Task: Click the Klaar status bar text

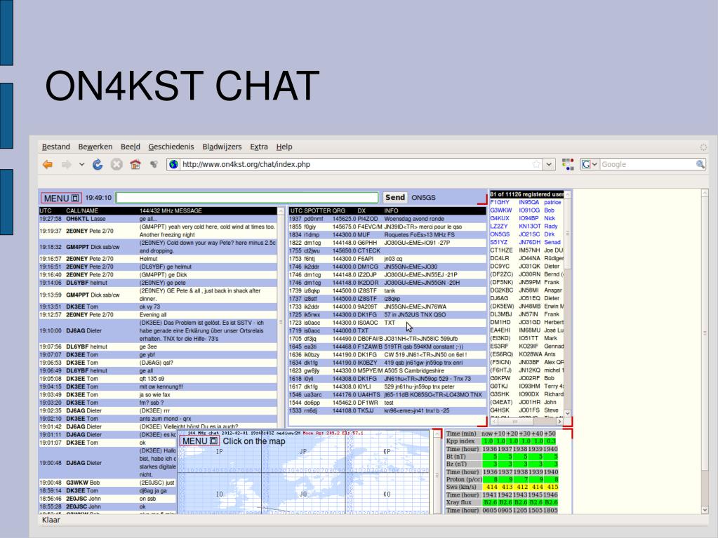Action: click(51, 520)
